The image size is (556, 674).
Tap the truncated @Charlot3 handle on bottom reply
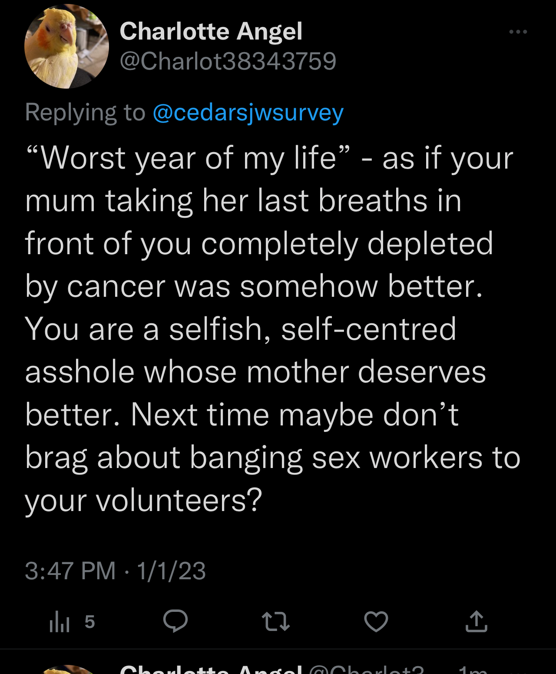pyautogui.click(x=367, y=669)
